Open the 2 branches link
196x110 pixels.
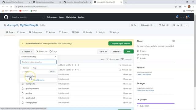tap(42, 51)
